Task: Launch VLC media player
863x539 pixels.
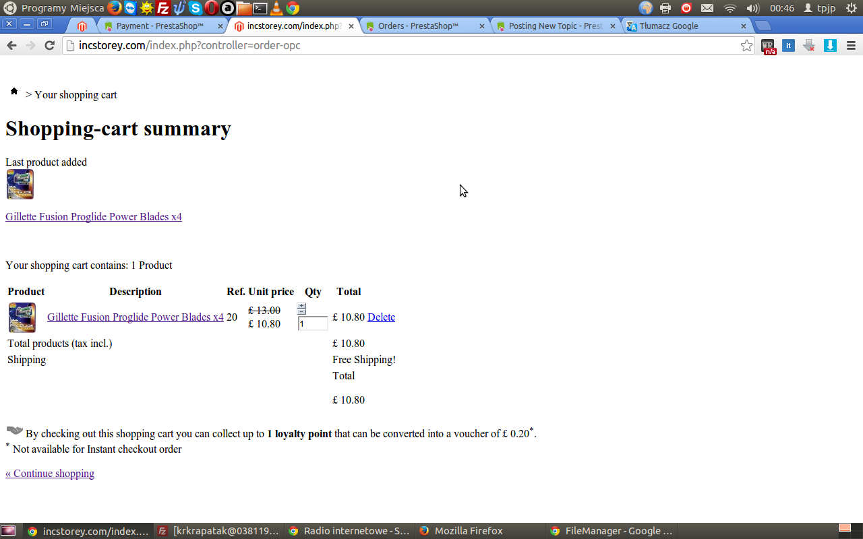Action: pos(276,8)
